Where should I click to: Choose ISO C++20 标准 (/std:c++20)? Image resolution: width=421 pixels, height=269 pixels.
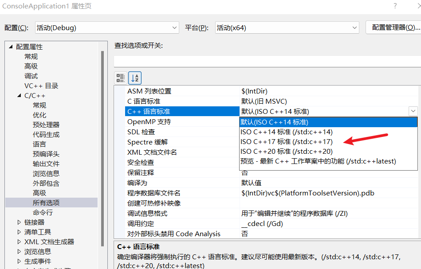(287, 152)
